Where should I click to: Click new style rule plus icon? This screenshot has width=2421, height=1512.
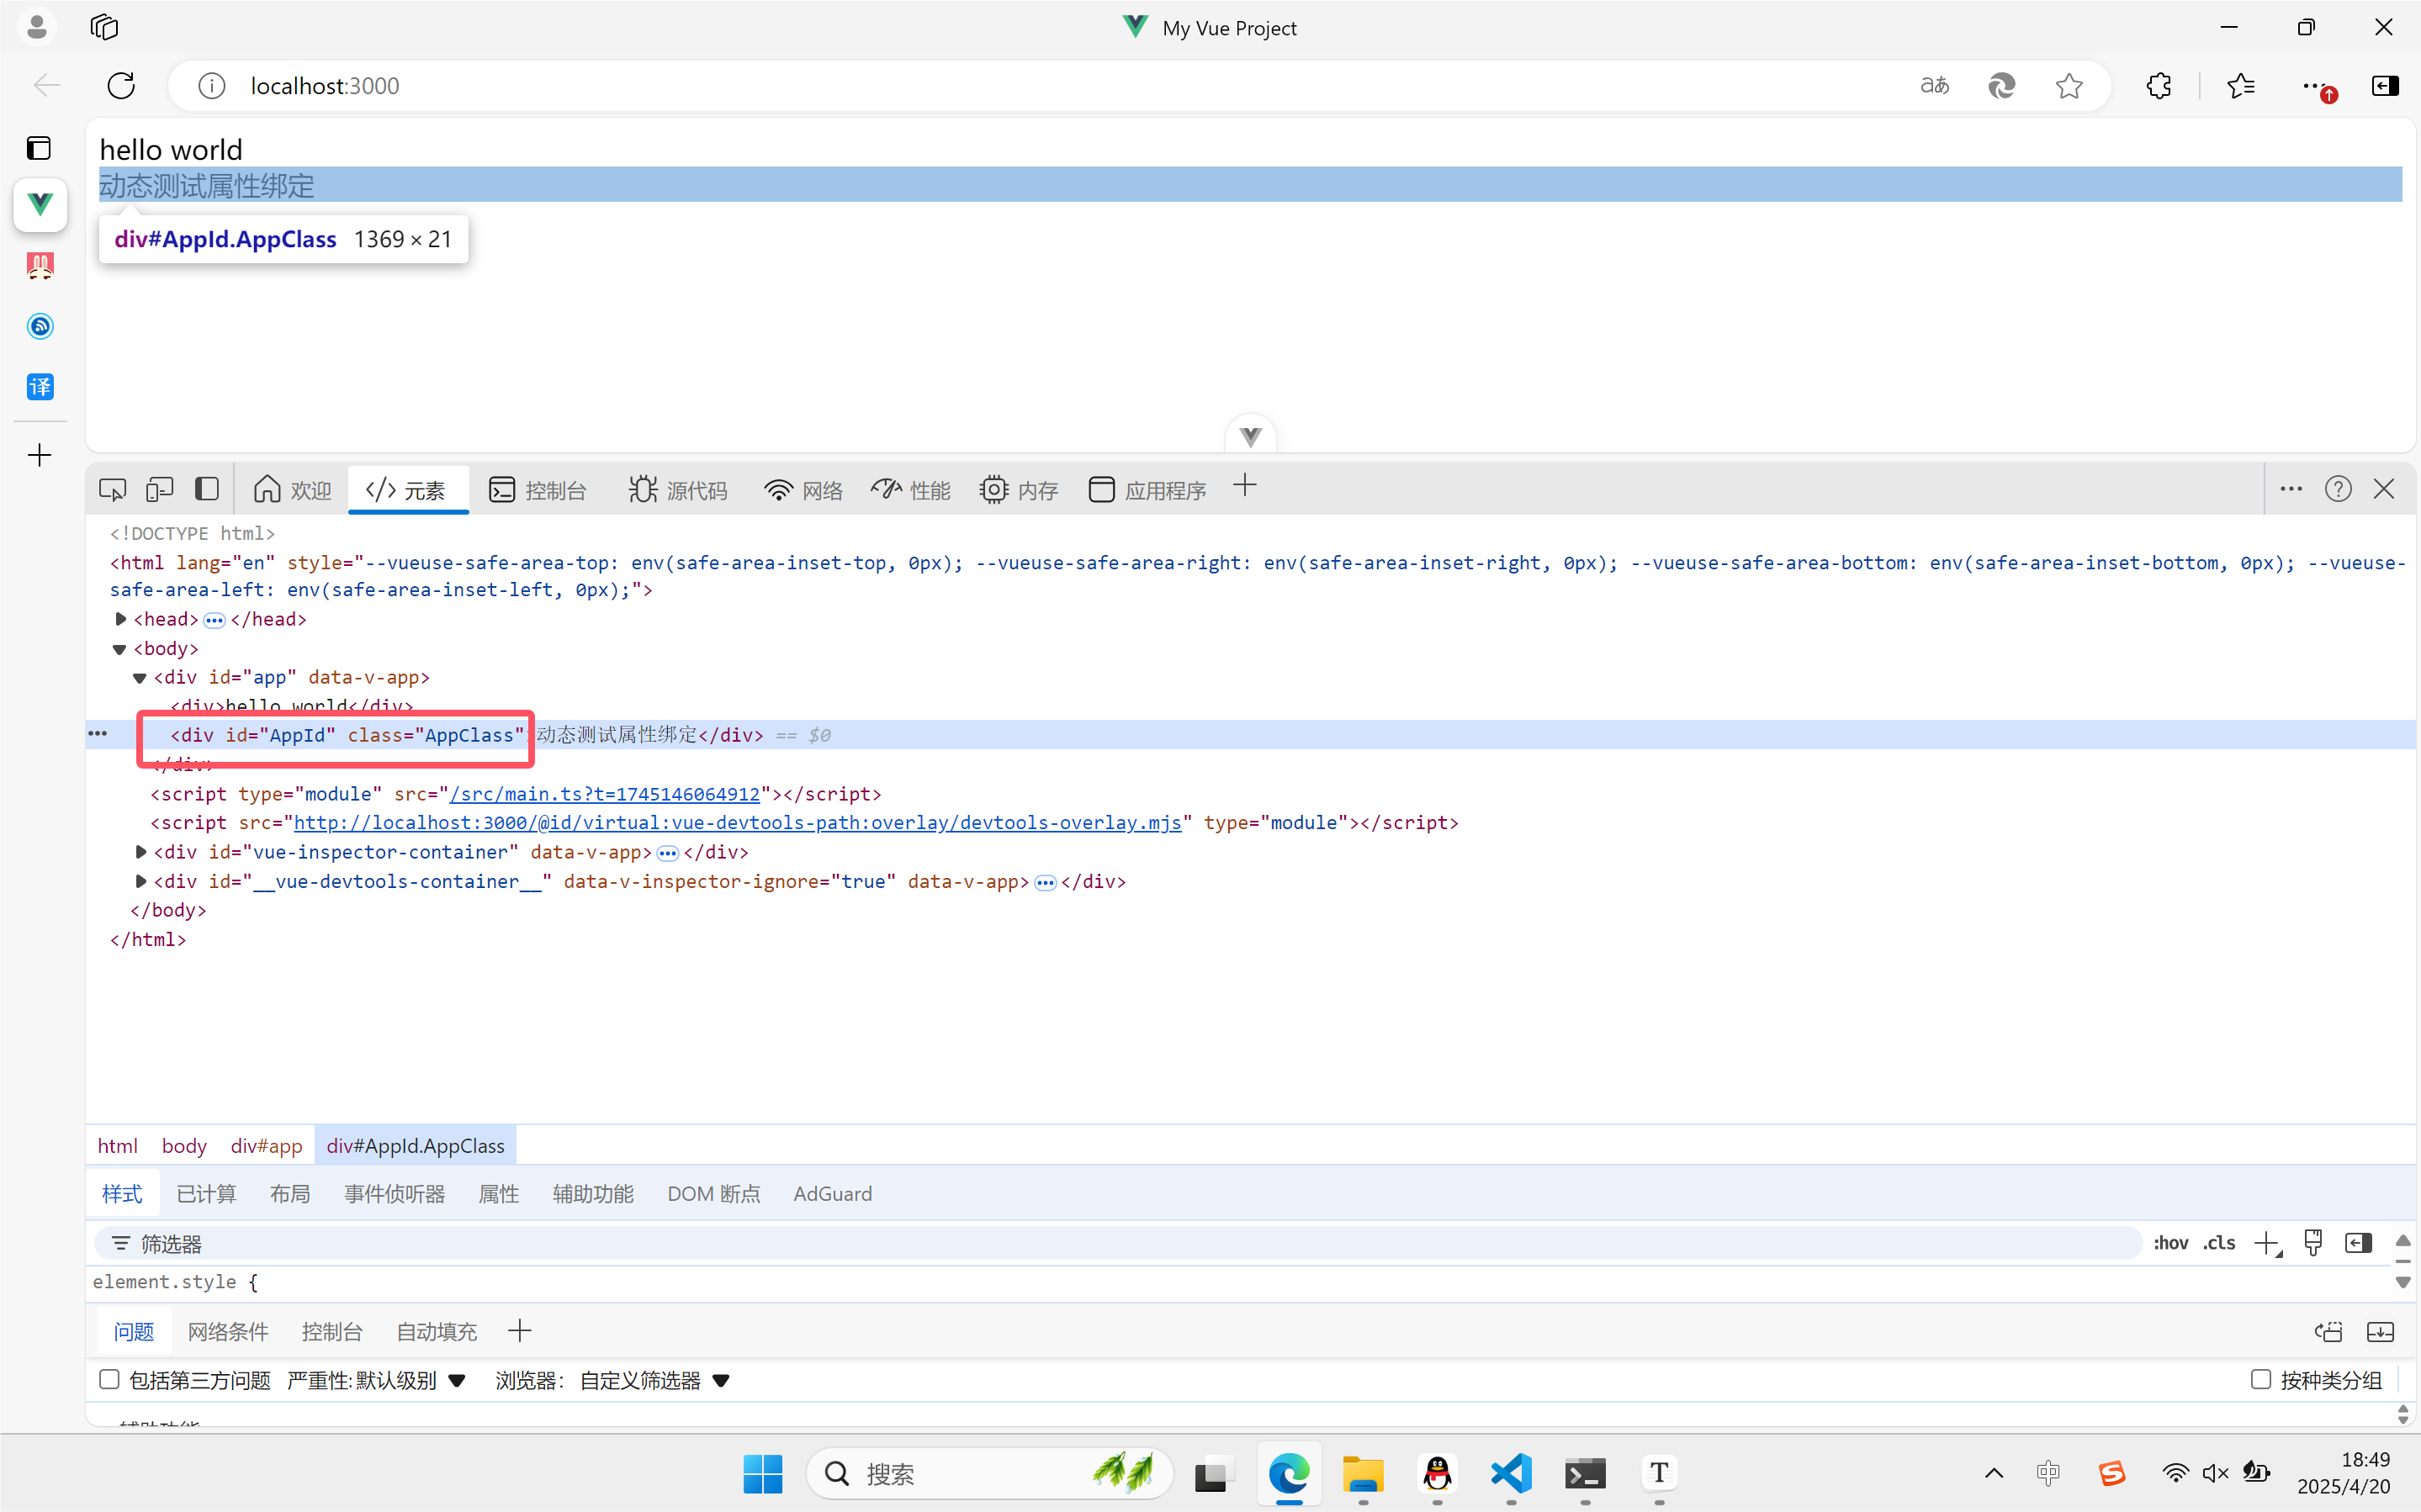tap(2266, 1243)
